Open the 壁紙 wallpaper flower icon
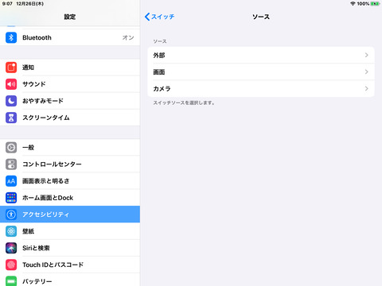Viewport: 382px width, 286px height. click(x=11, y=231)
